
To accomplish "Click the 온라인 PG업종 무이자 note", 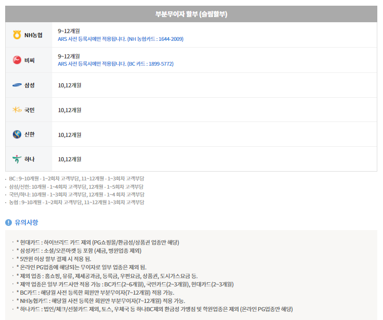I will (81, 267).
